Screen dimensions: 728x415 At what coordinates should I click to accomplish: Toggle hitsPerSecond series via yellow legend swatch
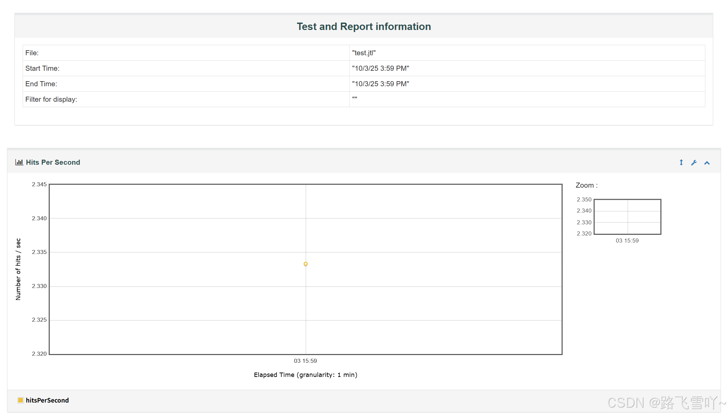[21, 400]
